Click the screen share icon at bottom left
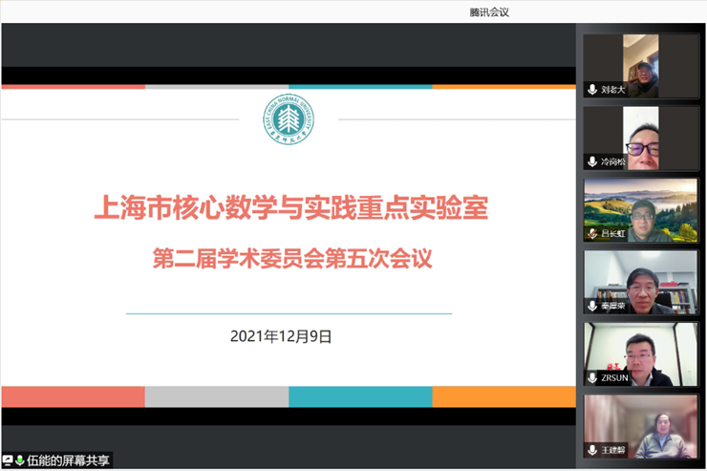The width and height of the screenshot is (707, 471). 8,460
